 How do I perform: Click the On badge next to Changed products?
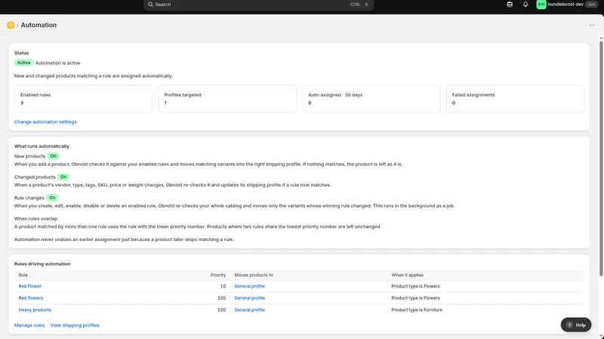click(x=63, y=177)
